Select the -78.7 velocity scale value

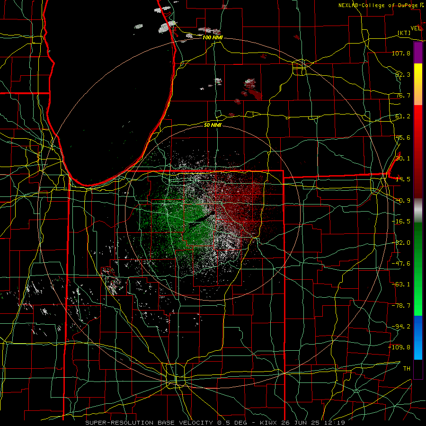(x=401, y=306)
